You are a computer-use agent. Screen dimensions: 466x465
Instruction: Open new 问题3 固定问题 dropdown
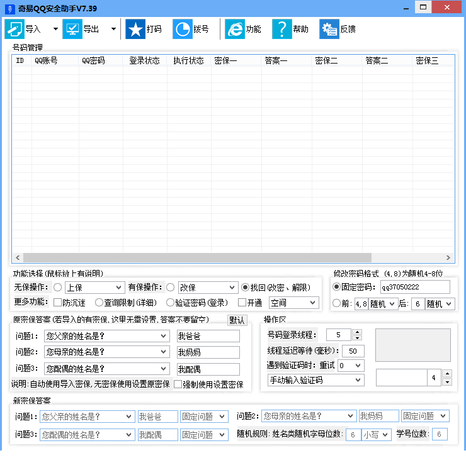pyautogui.click(x=204, y=435)
